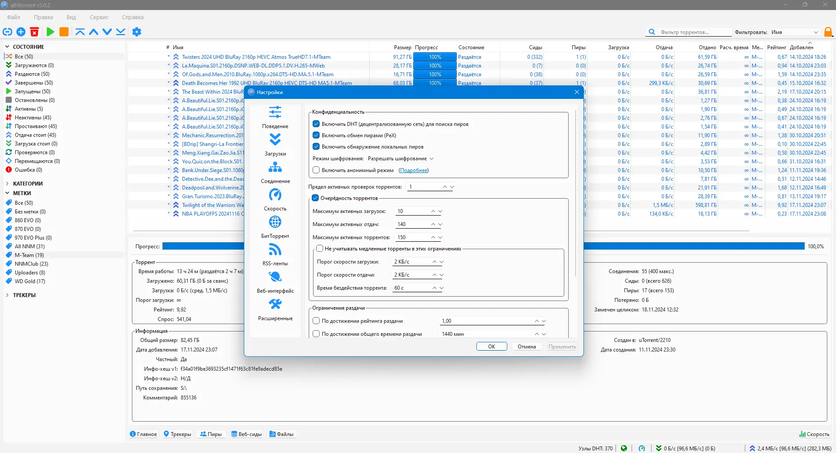Viewport: 836px width, 453px height.
Task: Click the add torrent link toolbar icon
Action: [x=7, y=32]
